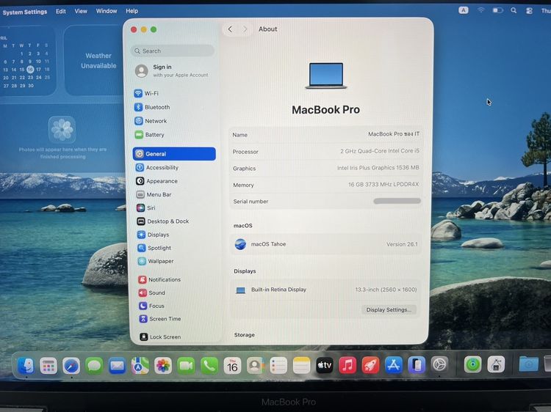The image size is (551, 412).
Task: Open Find My from the Dock
Action: [473, 364]
